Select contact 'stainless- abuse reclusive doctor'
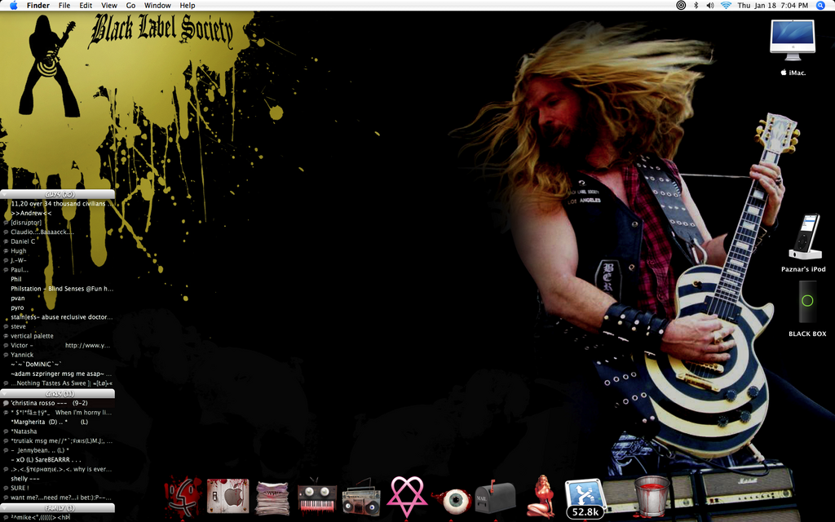Image resolution: width=835 pixels, height=522 pixels. click(58, 317)
